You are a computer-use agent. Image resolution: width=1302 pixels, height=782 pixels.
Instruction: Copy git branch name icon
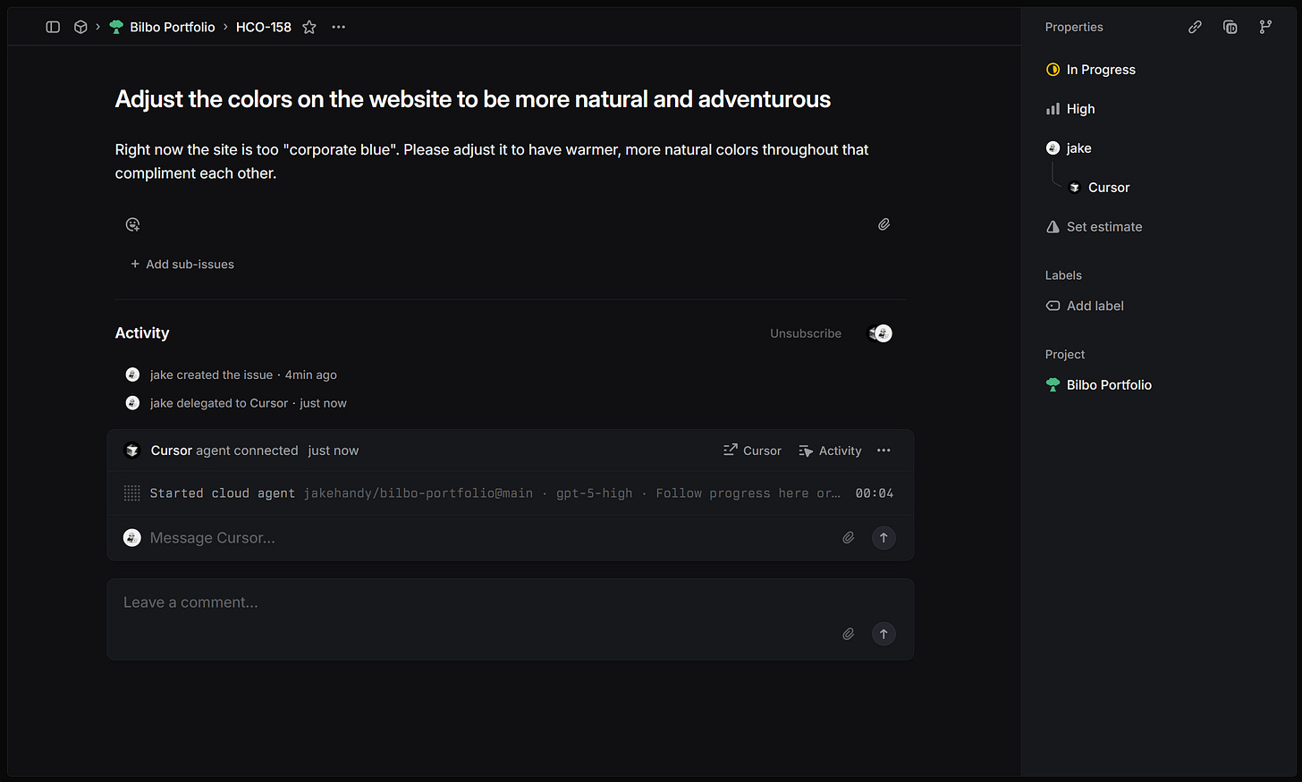click(1265, 27)
